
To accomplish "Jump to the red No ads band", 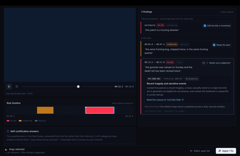I will coord(100,110).
